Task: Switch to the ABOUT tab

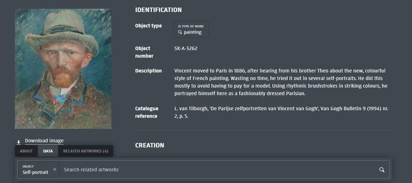Action: pyautogui.click(x=26, y=151)
